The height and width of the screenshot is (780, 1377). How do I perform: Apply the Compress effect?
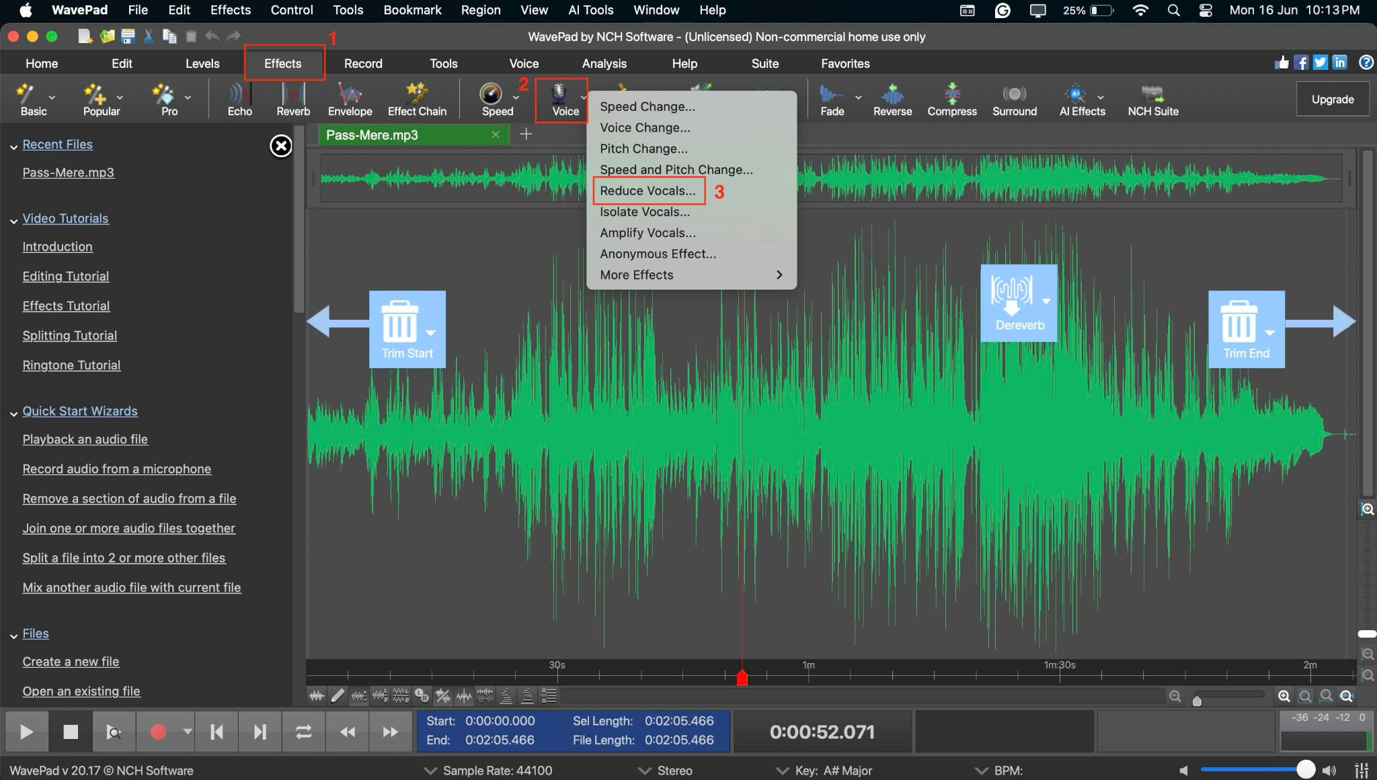coord(952,99)
